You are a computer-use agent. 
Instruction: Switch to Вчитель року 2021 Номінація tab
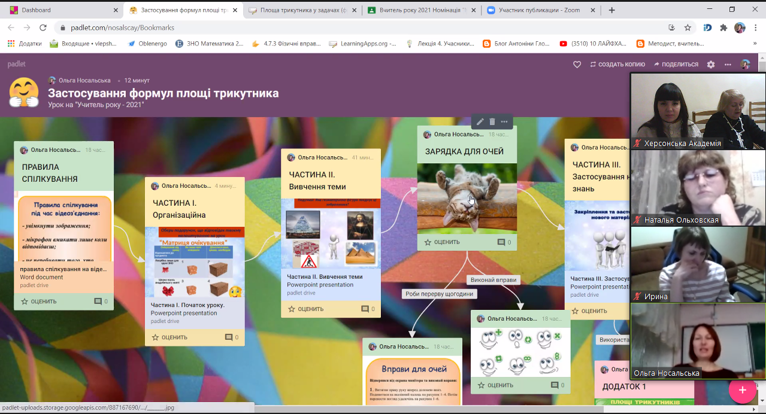pos(422,10)
